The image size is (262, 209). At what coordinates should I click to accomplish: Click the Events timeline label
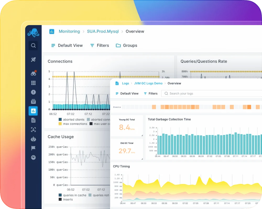117,107
